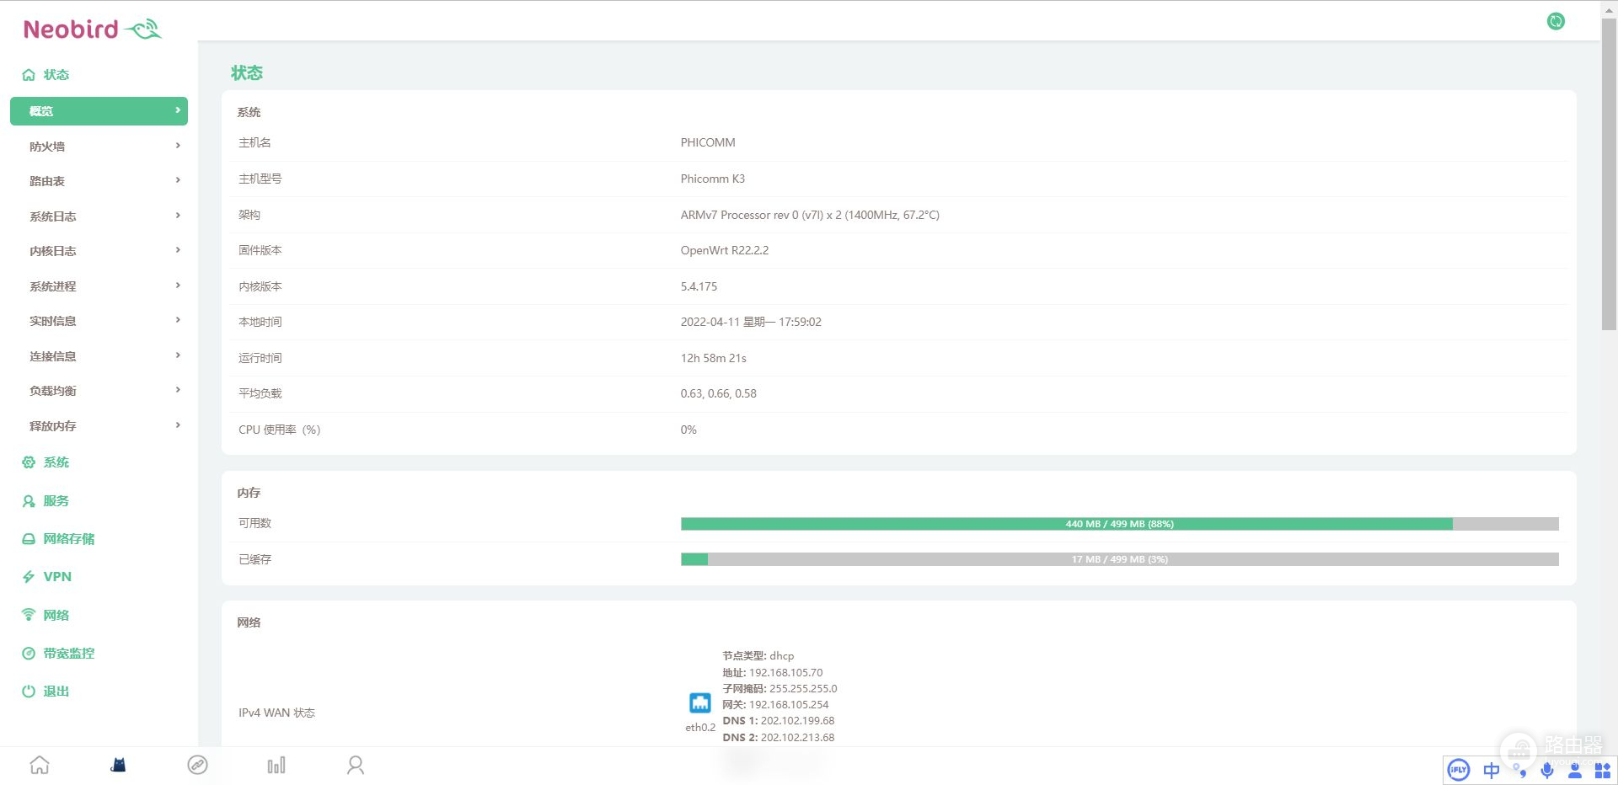Open the 网络 section wifi icon
Image resolution: width=1618 pixels, height=785 pixels.
click(29, 615)
